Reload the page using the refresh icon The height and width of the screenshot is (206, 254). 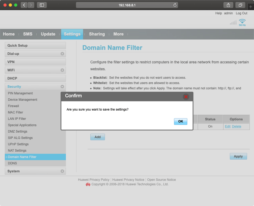175,5
